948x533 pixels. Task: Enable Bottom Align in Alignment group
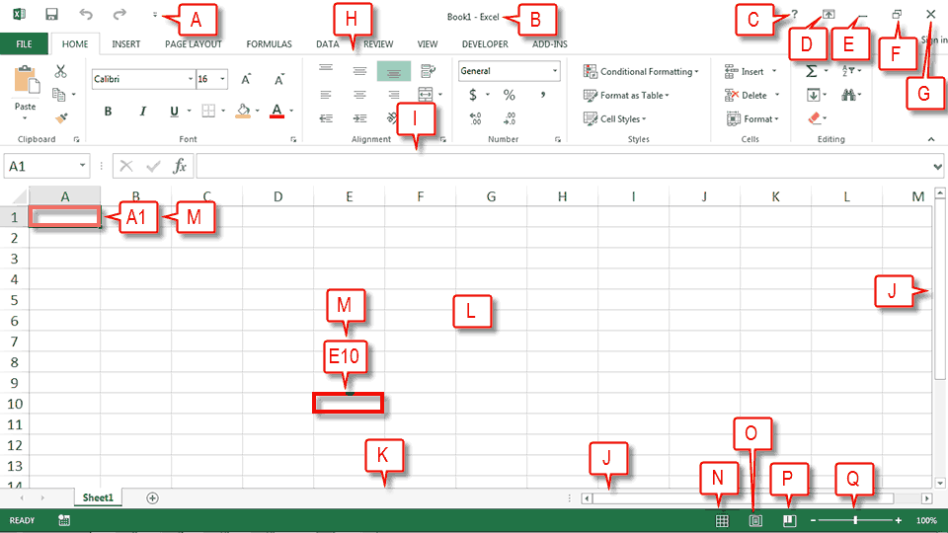pyautogui.click(x=394, y=71)
